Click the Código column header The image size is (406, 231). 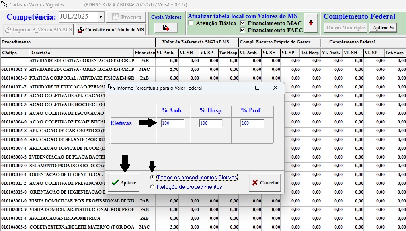[15, 53]
